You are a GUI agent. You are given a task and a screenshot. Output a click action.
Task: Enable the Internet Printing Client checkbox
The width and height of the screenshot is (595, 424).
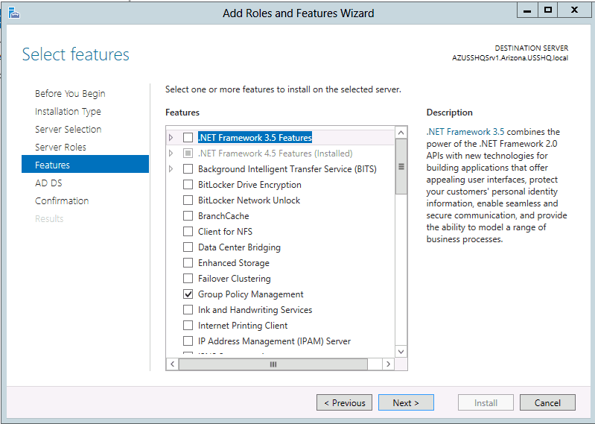point(188,326)
